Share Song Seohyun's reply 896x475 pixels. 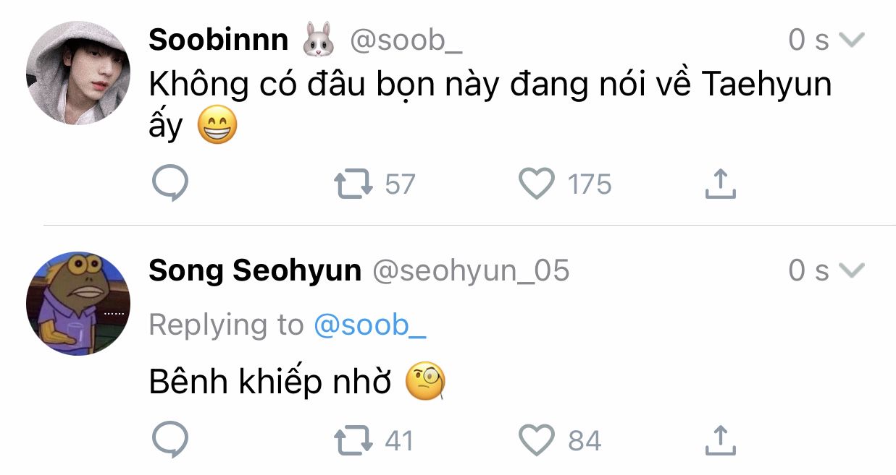point(720,440)
